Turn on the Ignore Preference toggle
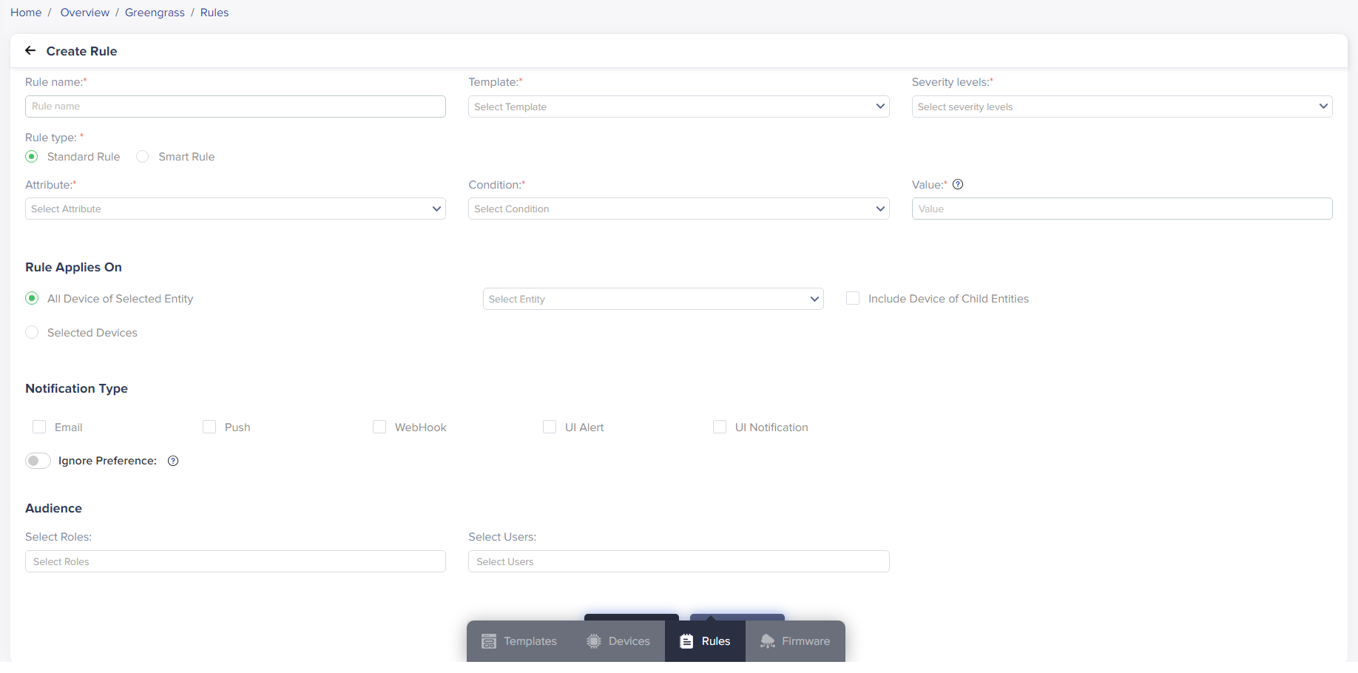 click(x=38, y=461)
